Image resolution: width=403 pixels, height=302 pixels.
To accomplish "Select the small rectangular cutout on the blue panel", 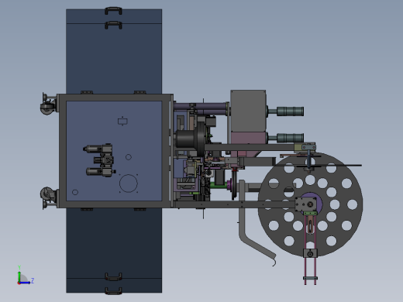I will (122, 122).
